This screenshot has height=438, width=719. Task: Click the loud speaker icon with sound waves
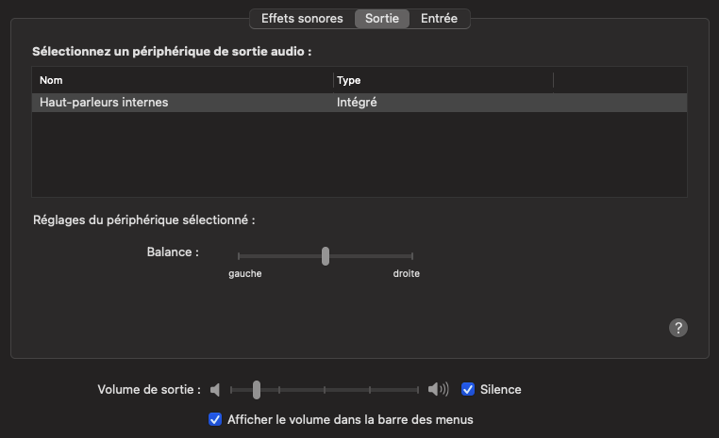(x=438, y=390)
